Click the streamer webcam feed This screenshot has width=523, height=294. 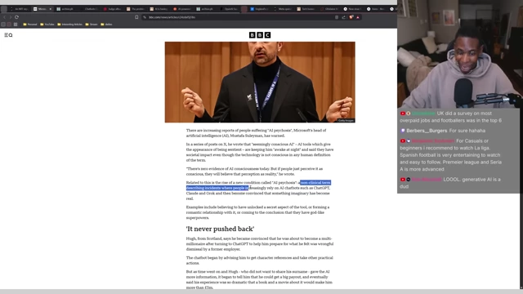click(x=460, y=54)
